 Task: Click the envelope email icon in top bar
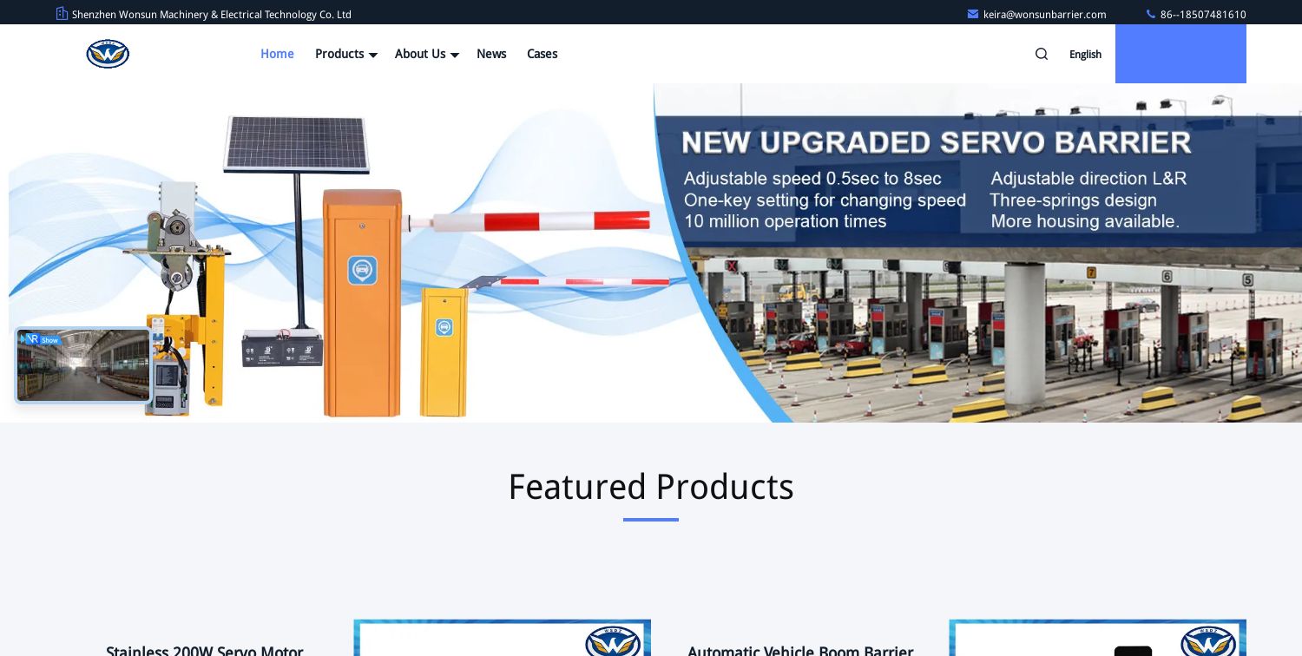click(x=973, y=14)
